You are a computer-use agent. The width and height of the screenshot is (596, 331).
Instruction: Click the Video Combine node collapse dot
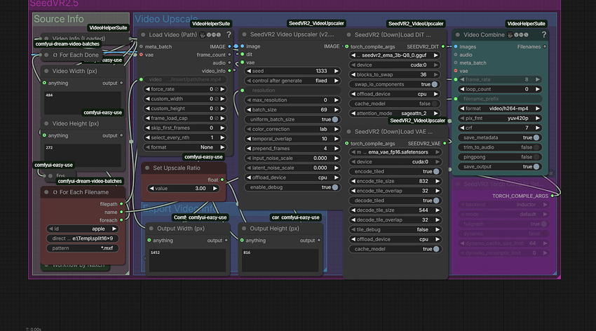[x=459, y=34]
